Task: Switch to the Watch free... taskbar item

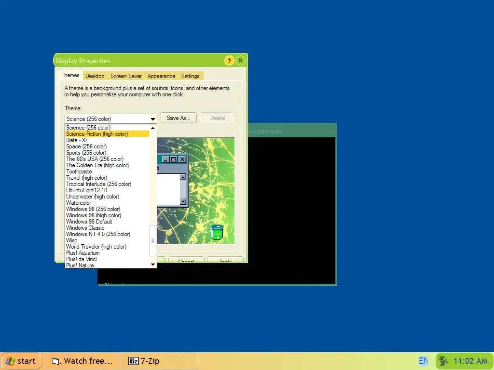Action: [82, 361]
